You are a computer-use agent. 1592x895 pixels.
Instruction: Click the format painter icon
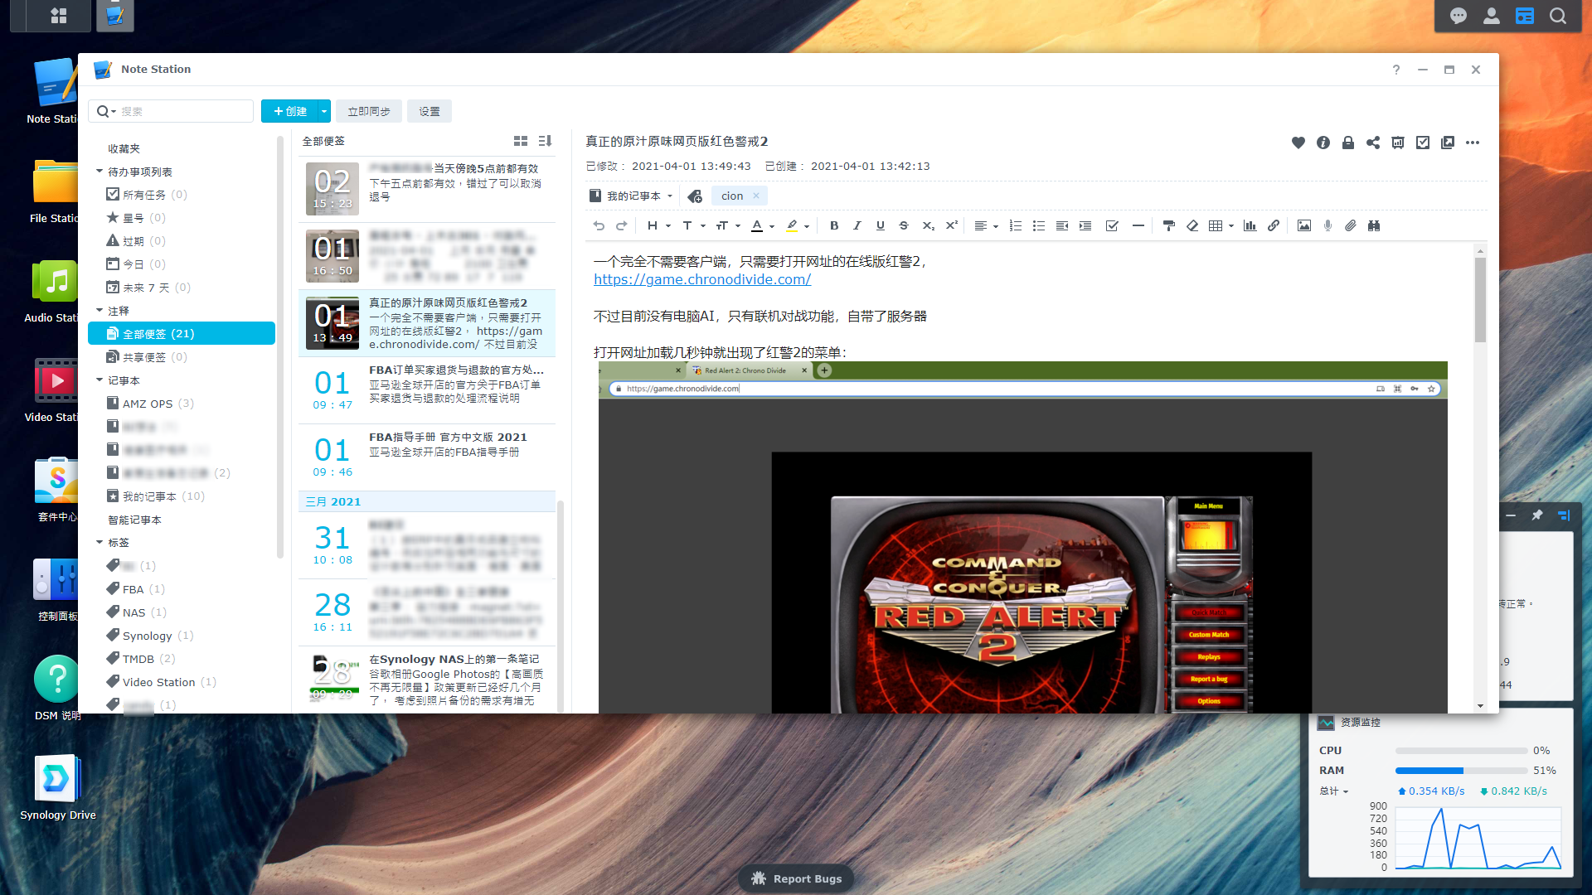[1168, 225]
